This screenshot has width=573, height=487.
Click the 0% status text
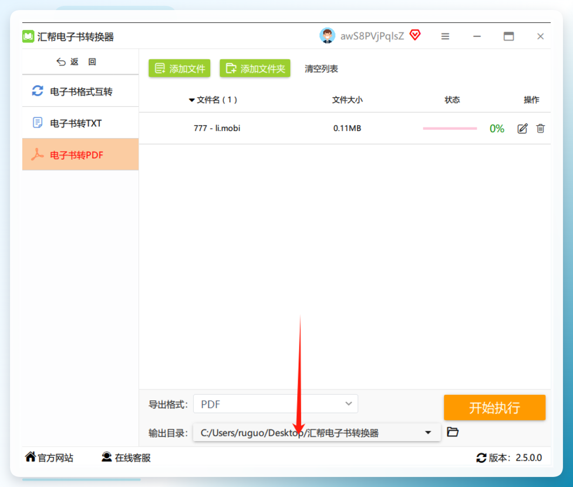[497, 129]
